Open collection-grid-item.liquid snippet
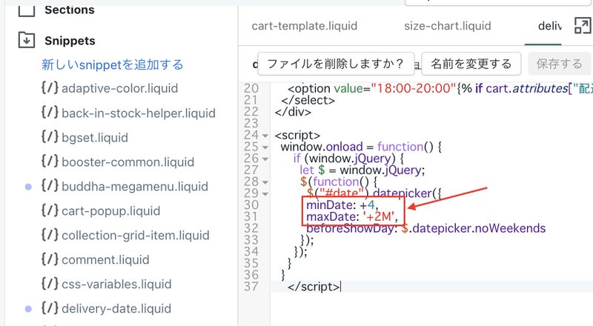 136,235
